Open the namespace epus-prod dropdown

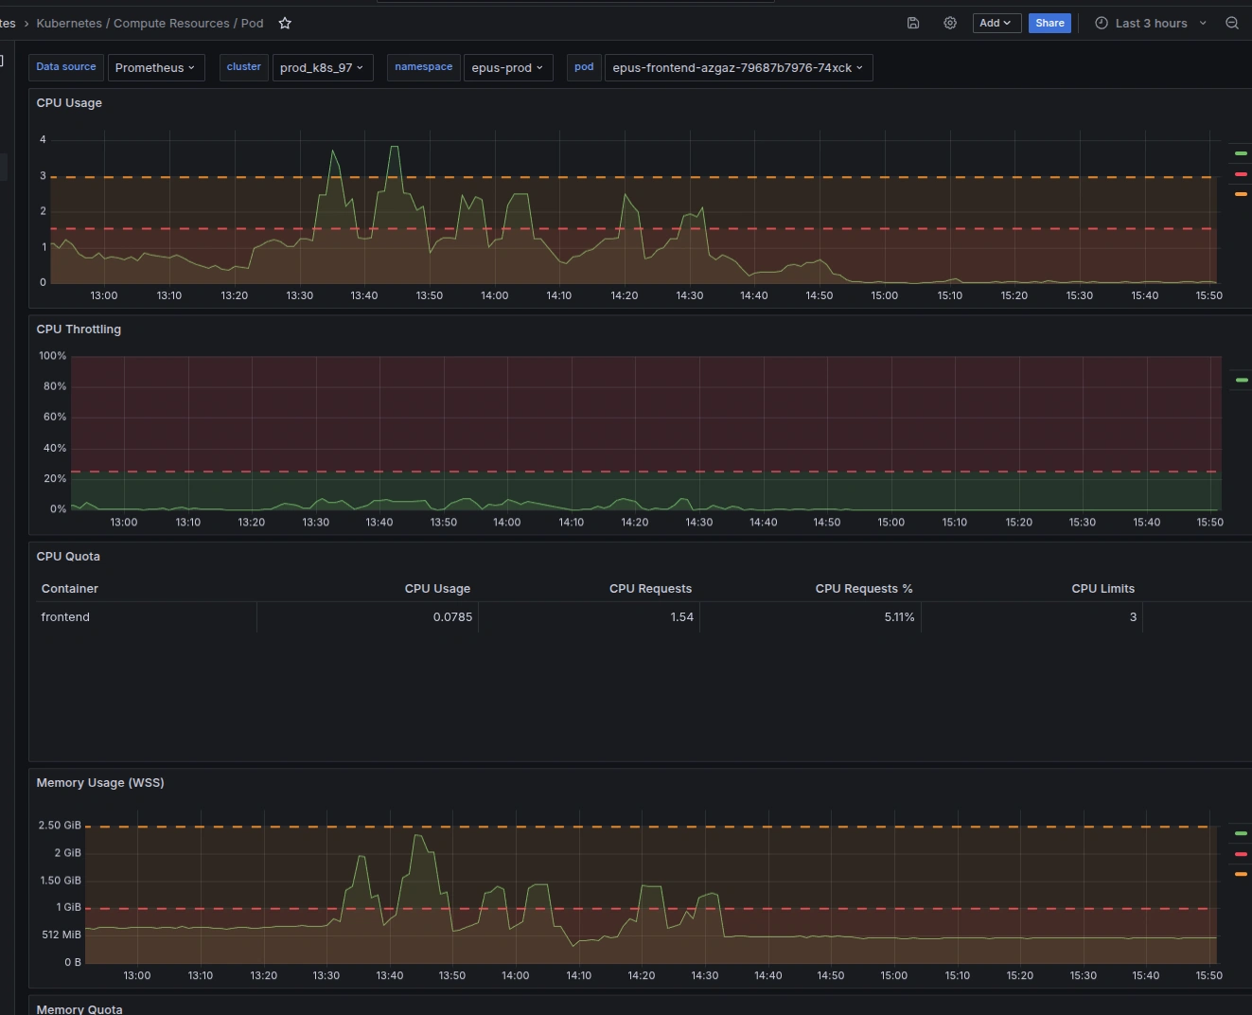pos(507,68)
